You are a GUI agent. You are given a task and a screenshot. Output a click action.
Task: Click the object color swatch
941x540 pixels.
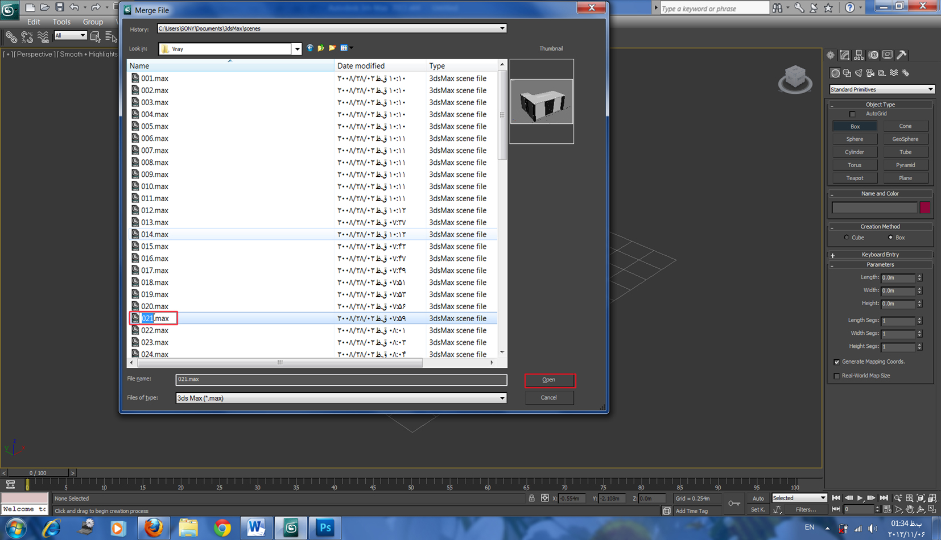925,207
